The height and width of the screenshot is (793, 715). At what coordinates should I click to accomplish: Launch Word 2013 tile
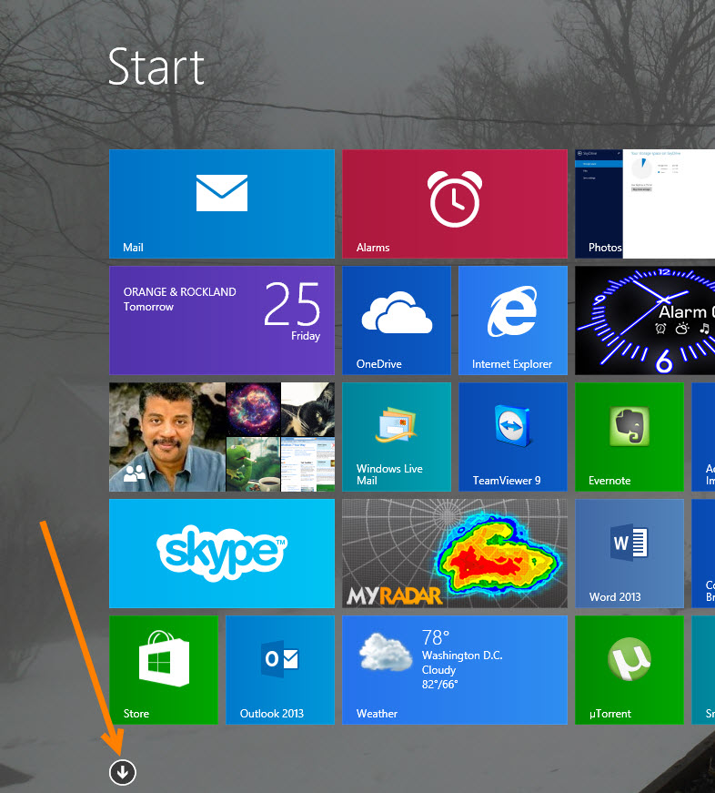click(x=629, y=554)
